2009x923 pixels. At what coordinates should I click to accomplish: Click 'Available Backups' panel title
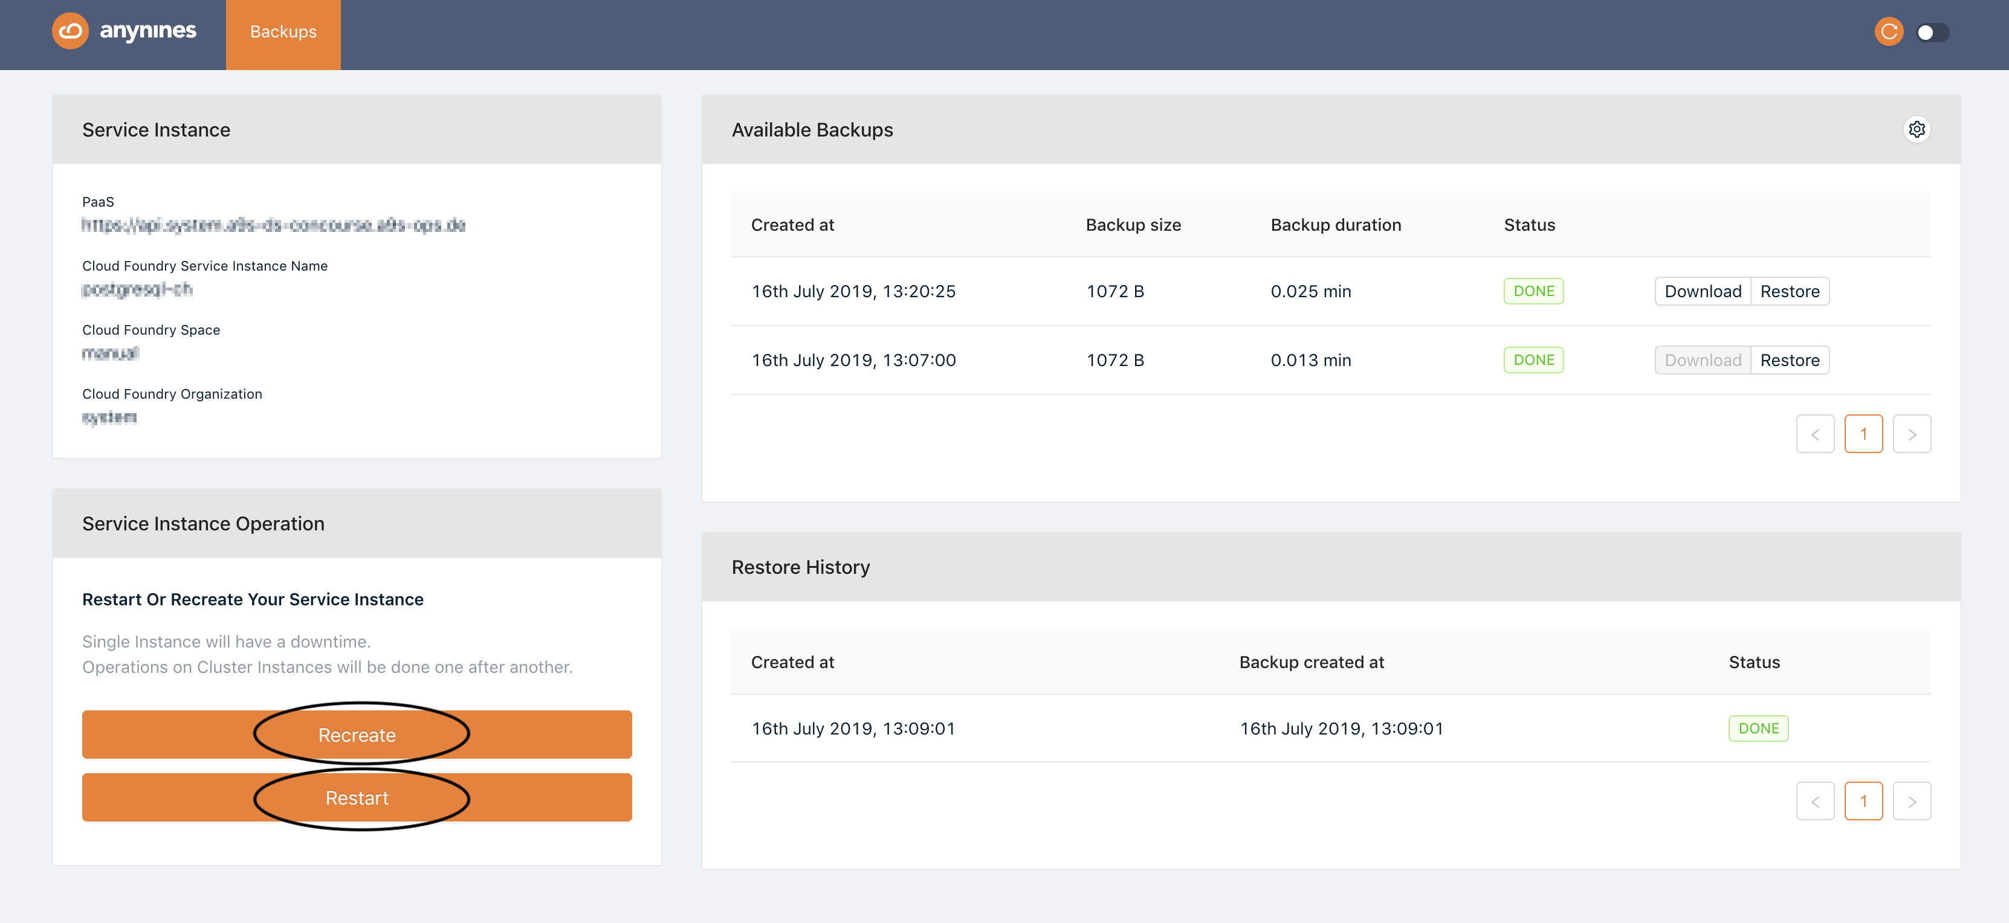[812, 130]
